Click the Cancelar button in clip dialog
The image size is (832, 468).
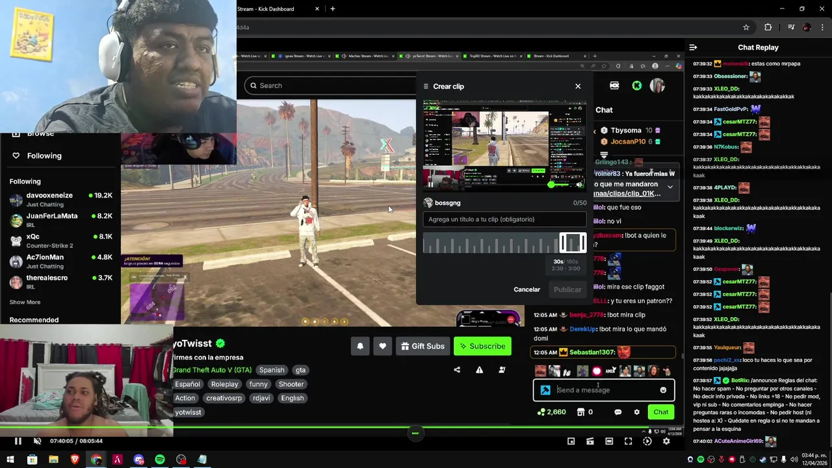[526, 289]
